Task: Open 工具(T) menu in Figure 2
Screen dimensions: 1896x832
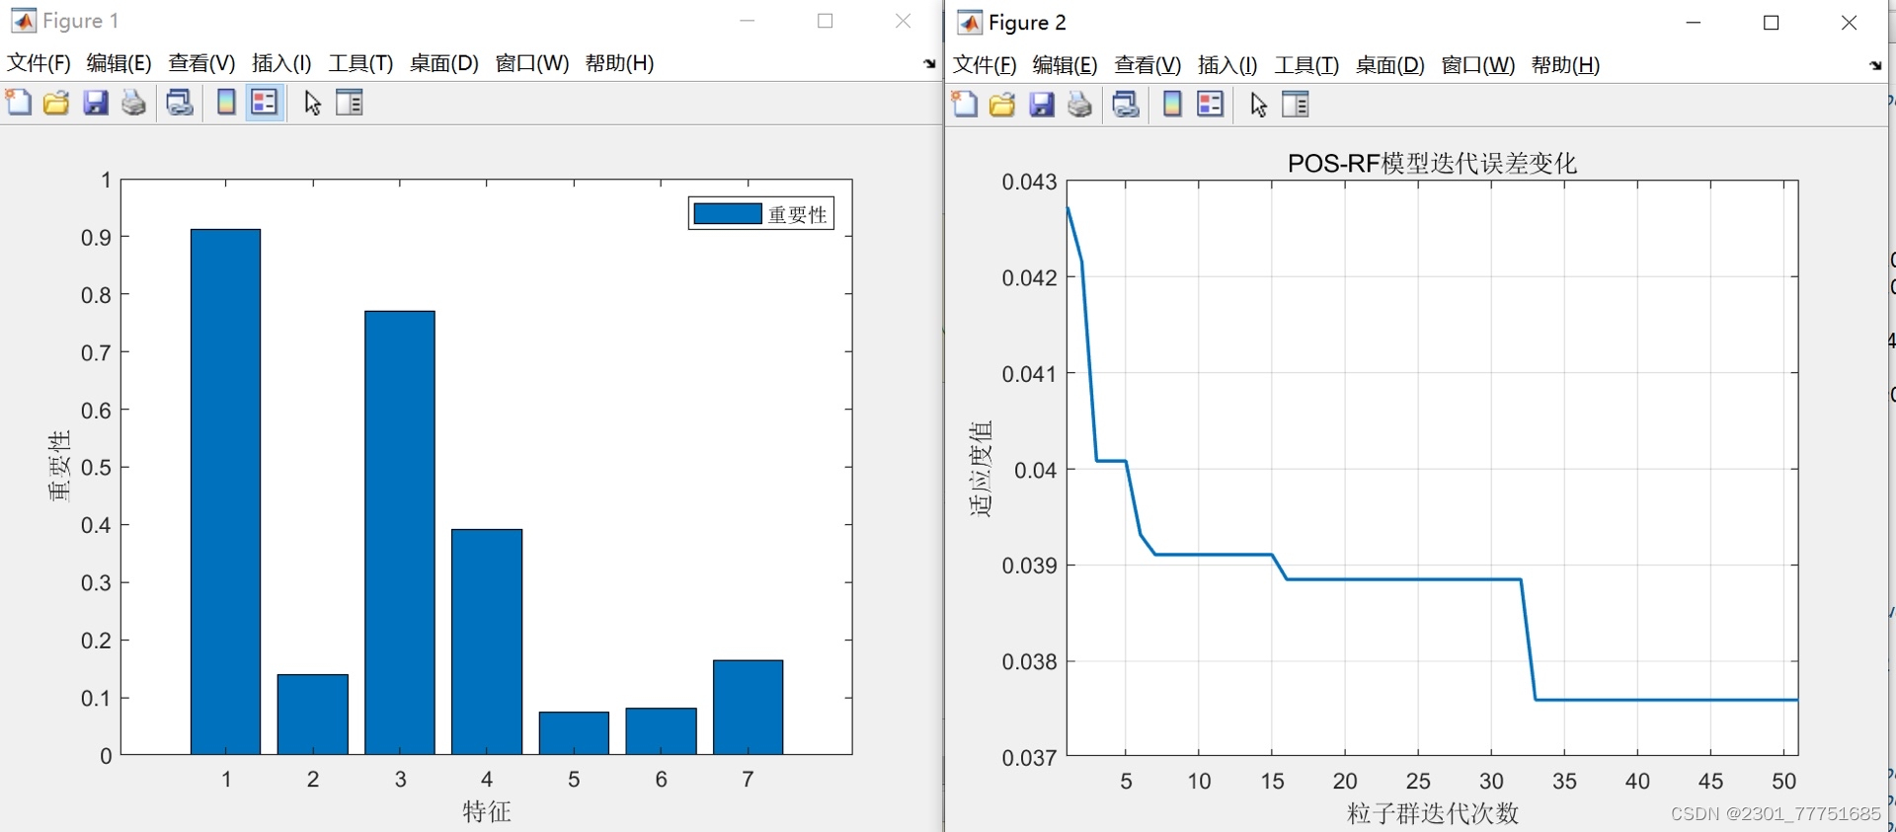Action: point(1306,65)
